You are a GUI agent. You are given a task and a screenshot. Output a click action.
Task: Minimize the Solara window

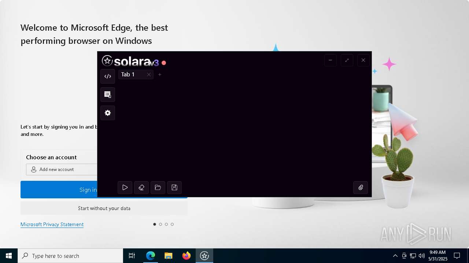pos(330,60)
